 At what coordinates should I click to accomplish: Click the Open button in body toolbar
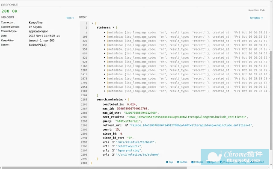pyautogui.click(x=212, y=162)
